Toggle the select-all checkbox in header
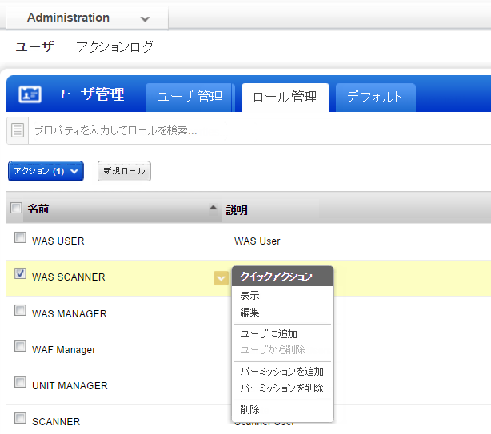This screenshot has width=491, height=434. point(17,209)
